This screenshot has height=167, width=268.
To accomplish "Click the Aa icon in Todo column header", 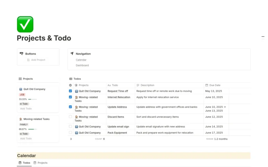I will tap(109, 85).
